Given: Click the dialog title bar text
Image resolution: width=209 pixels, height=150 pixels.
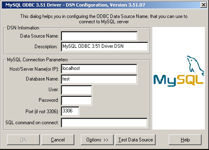Looking at the screenshot, I should [75, 5].
